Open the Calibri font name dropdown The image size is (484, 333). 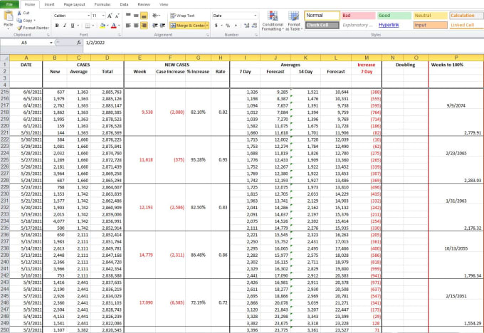tap(88, 16)
